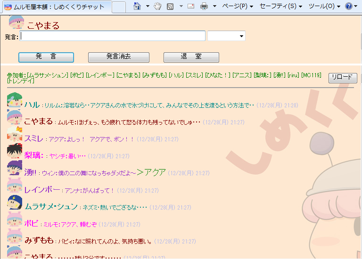This screenshot has width=362, height=259.
Task: Click the username みずもも in the chat
Action: click(x=39, y=241)
